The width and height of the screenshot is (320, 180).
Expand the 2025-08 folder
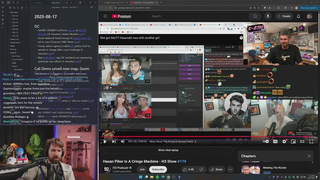(15, 36)
